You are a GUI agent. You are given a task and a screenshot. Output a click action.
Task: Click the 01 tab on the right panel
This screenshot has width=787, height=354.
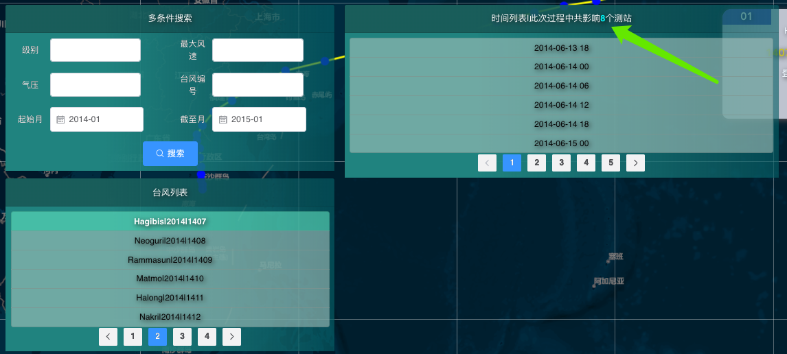(746, 16)
